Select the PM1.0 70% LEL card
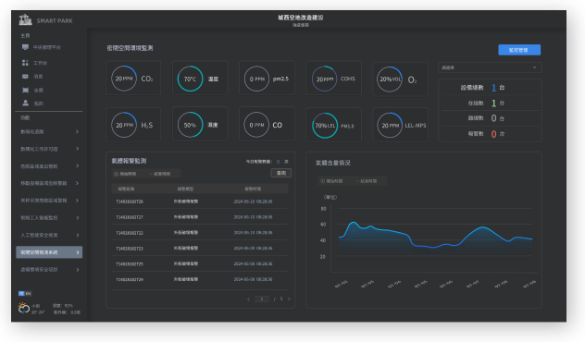The width and height of the screenshot is (585, 342). (x=333, y=125)
